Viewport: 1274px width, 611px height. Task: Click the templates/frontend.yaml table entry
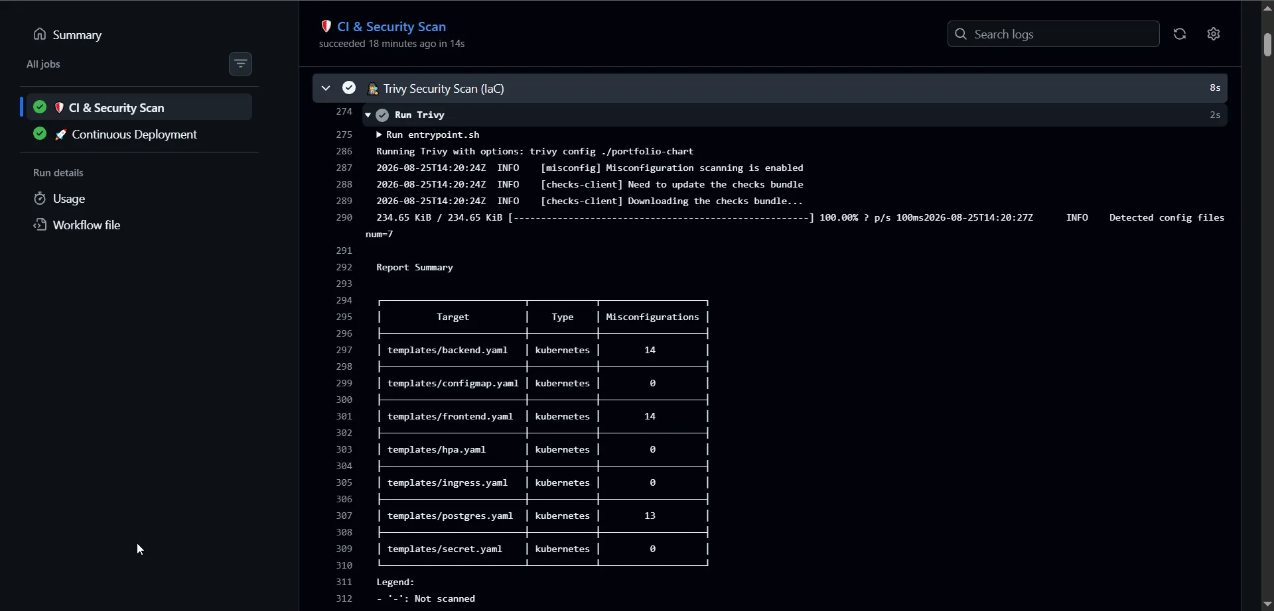pyautogui.click(x=450, y=417)
